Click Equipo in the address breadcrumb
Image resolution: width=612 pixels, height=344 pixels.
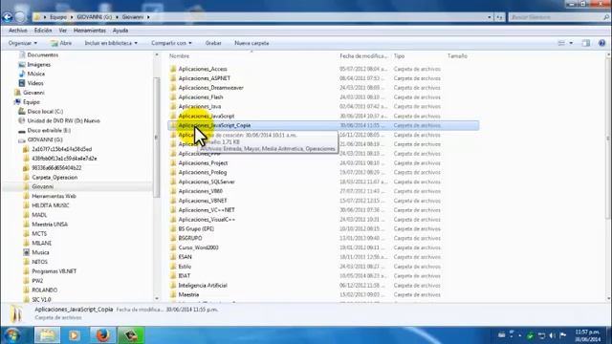58,17
